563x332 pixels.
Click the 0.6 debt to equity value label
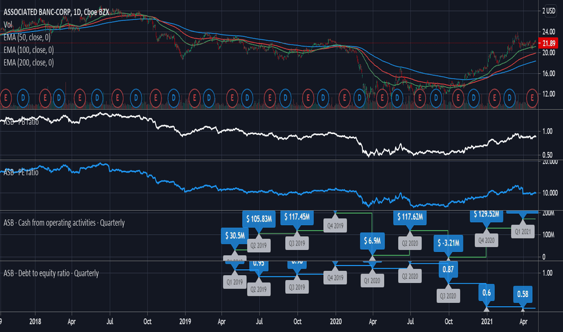[486, 293]
